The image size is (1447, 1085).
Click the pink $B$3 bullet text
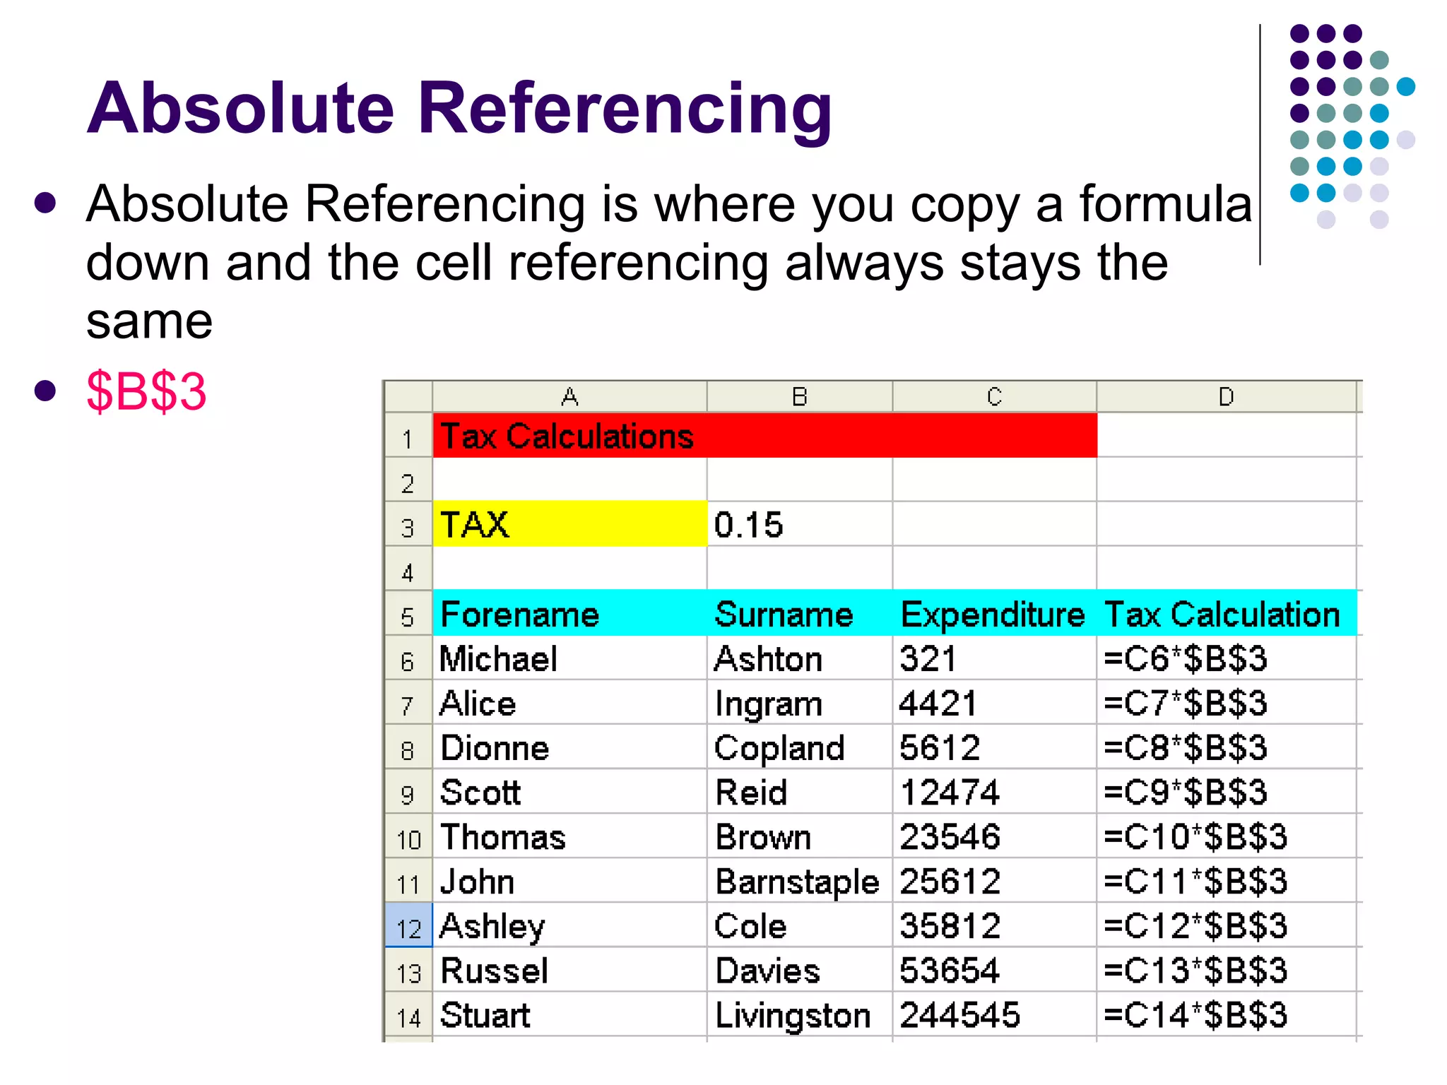point(146,391)
